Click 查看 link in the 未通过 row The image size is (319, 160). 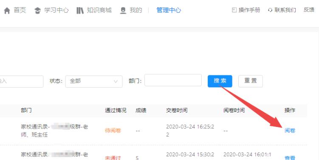click(x=290, y=158)
